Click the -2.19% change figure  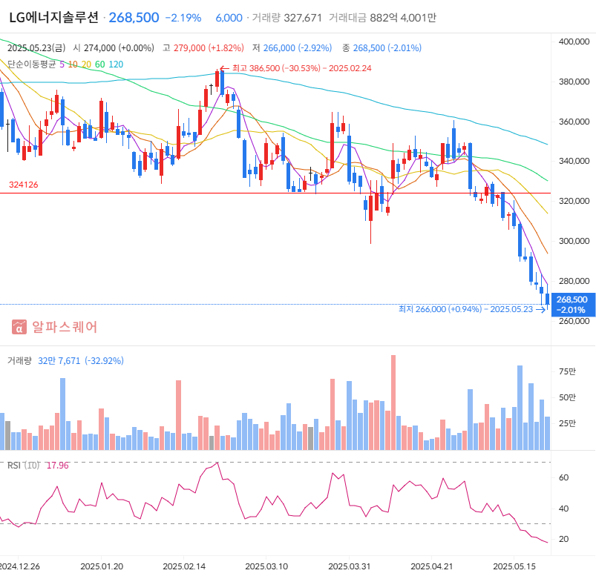coord(183,18)
